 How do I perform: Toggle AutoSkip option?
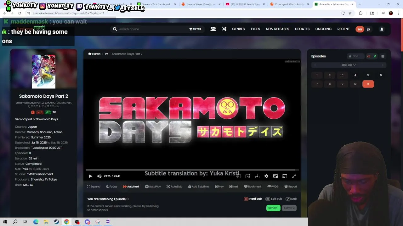(x=174, y=186)
